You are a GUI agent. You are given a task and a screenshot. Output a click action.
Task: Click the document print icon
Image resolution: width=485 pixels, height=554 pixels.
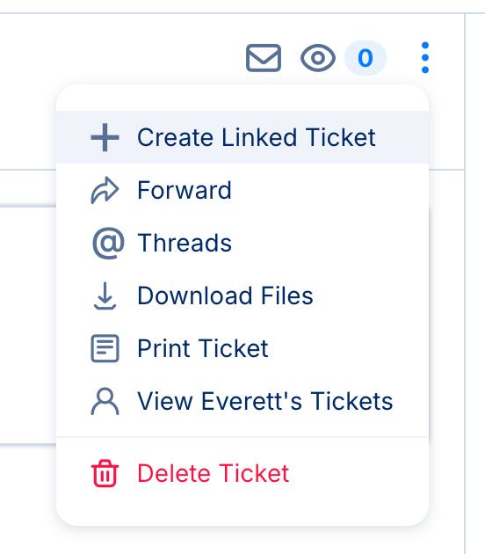[105, 348]
